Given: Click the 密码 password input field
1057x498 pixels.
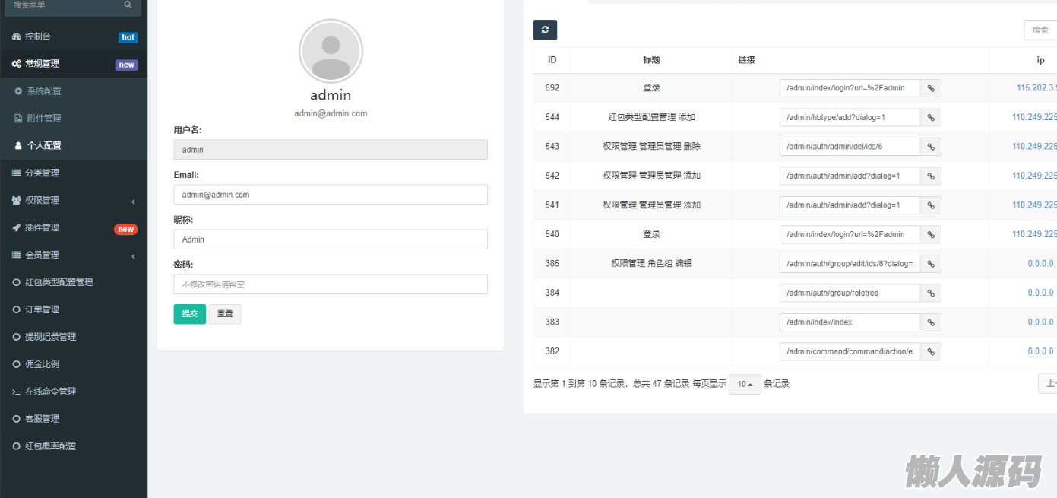Looking at the screenshot, I should point(331,284).
